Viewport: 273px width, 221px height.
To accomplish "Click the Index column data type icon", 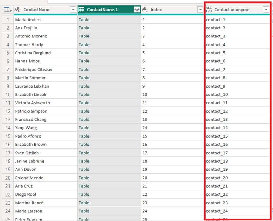I will pos(145,10).
